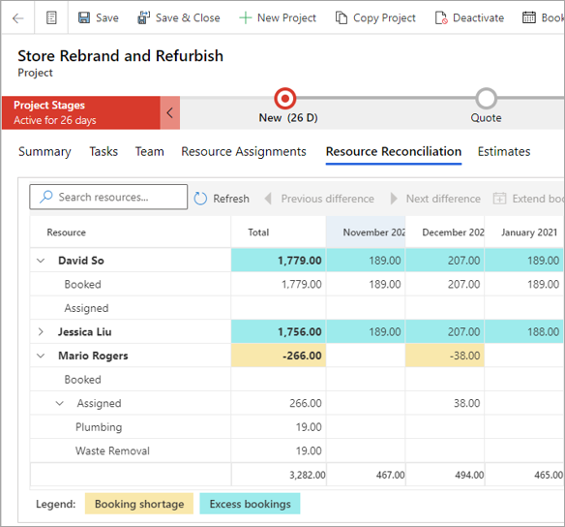Collapse the Project Stages panel chevron
This screenshot has width=565, height=527.
(170, 113)
